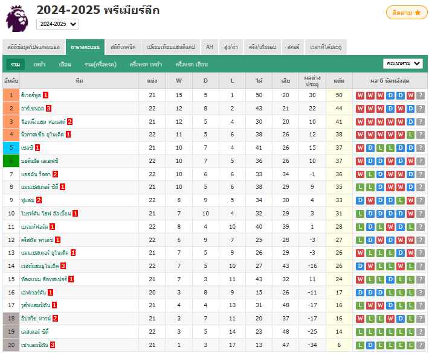The width and height of the screenshot is (429, 353).
Task: Click the grey rank 18 position cell
Action: tap(11, 319)
